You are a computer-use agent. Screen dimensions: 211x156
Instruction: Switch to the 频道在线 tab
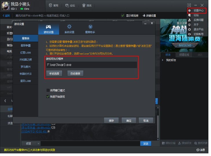(x=184, y=55)
